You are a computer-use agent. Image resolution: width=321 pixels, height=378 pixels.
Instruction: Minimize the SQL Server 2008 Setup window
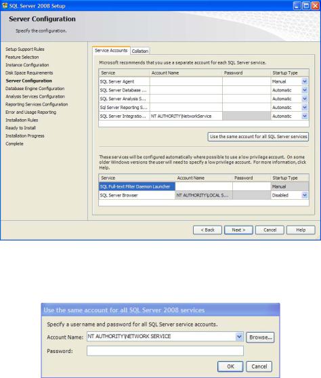[x=297, y=6]
